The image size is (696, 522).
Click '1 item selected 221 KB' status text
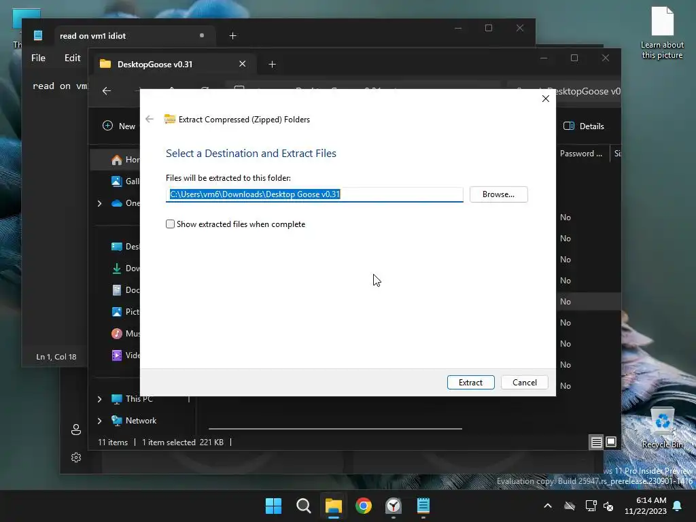183,442
